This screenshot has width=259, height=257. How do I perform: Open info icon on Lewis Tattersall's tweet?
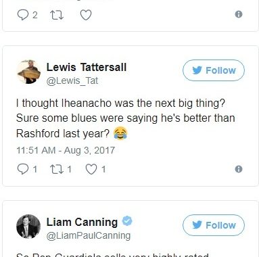tap(239, 169)
